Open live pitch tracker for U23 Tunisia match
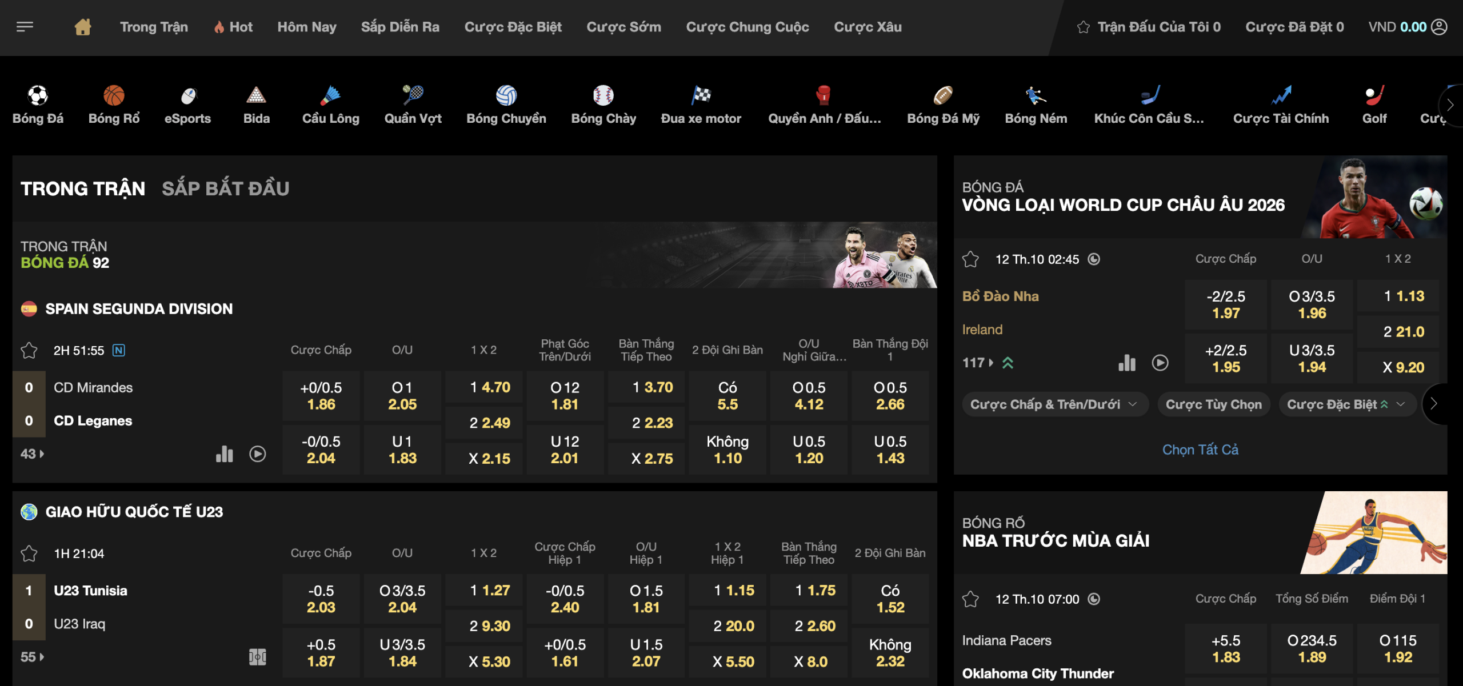Image resolution: width=1463 pixels, height=686 pixels. click(258, 657)
